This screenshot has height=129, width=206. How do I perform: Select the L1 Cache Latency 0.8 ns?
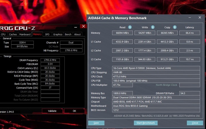tap(190, 42)
